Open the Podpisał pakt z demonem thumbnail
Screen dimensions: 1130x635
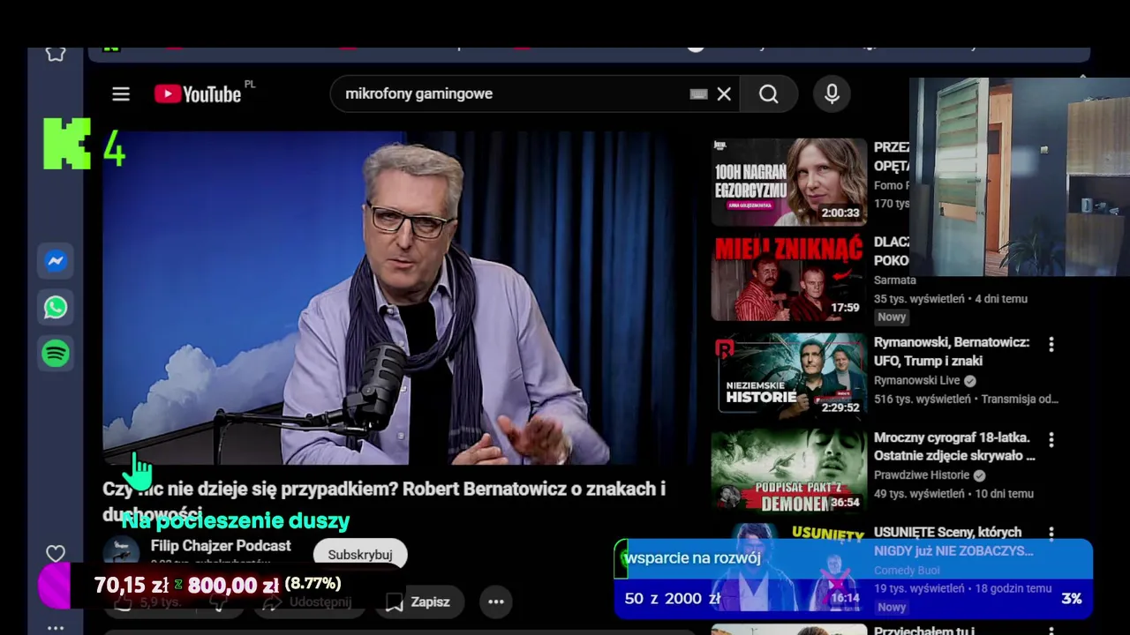(789, 470)
